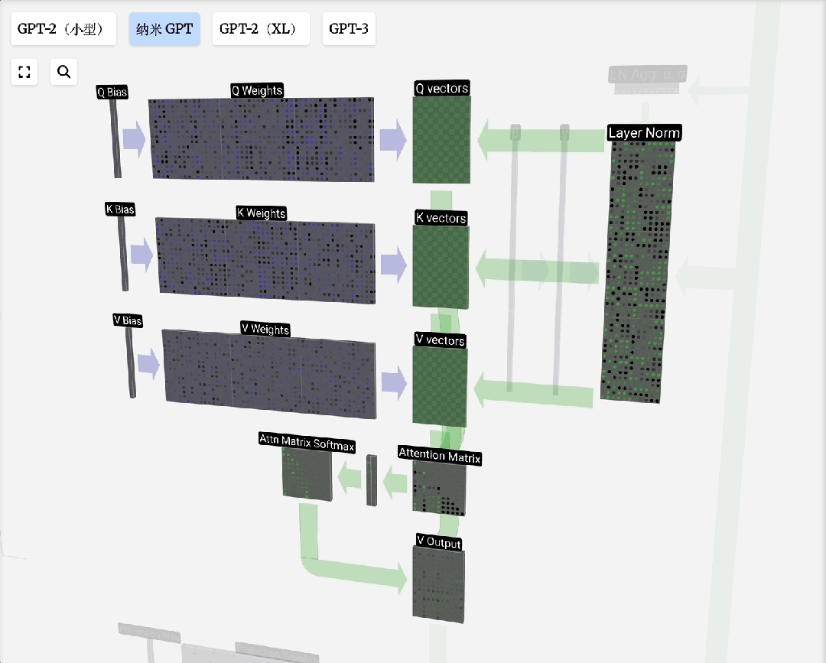
Task: Click the K Bias label
Action: 120,210
